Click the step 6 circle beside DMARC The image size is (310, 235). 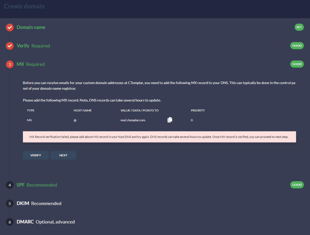pos(9,222)
